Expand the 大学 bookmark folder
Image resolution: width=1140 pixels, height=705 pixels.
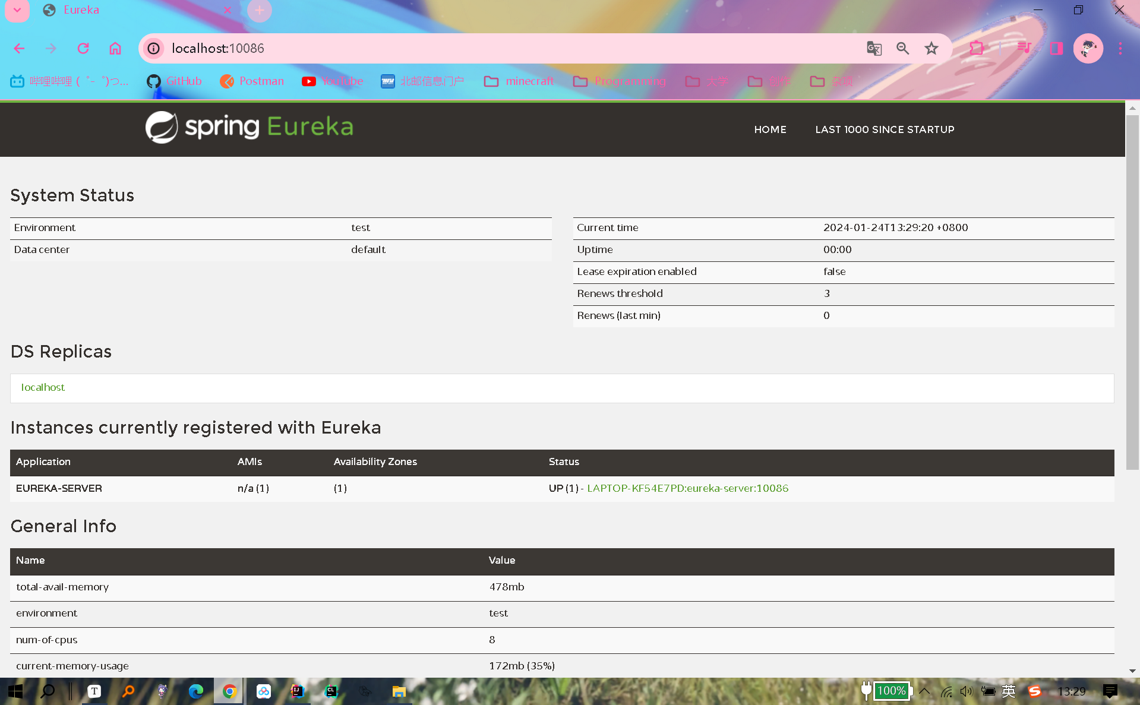(x=707, y=81)
